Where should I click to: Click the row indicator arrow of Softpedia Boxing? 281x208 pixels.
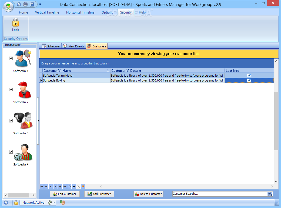(x=41, y=80)
